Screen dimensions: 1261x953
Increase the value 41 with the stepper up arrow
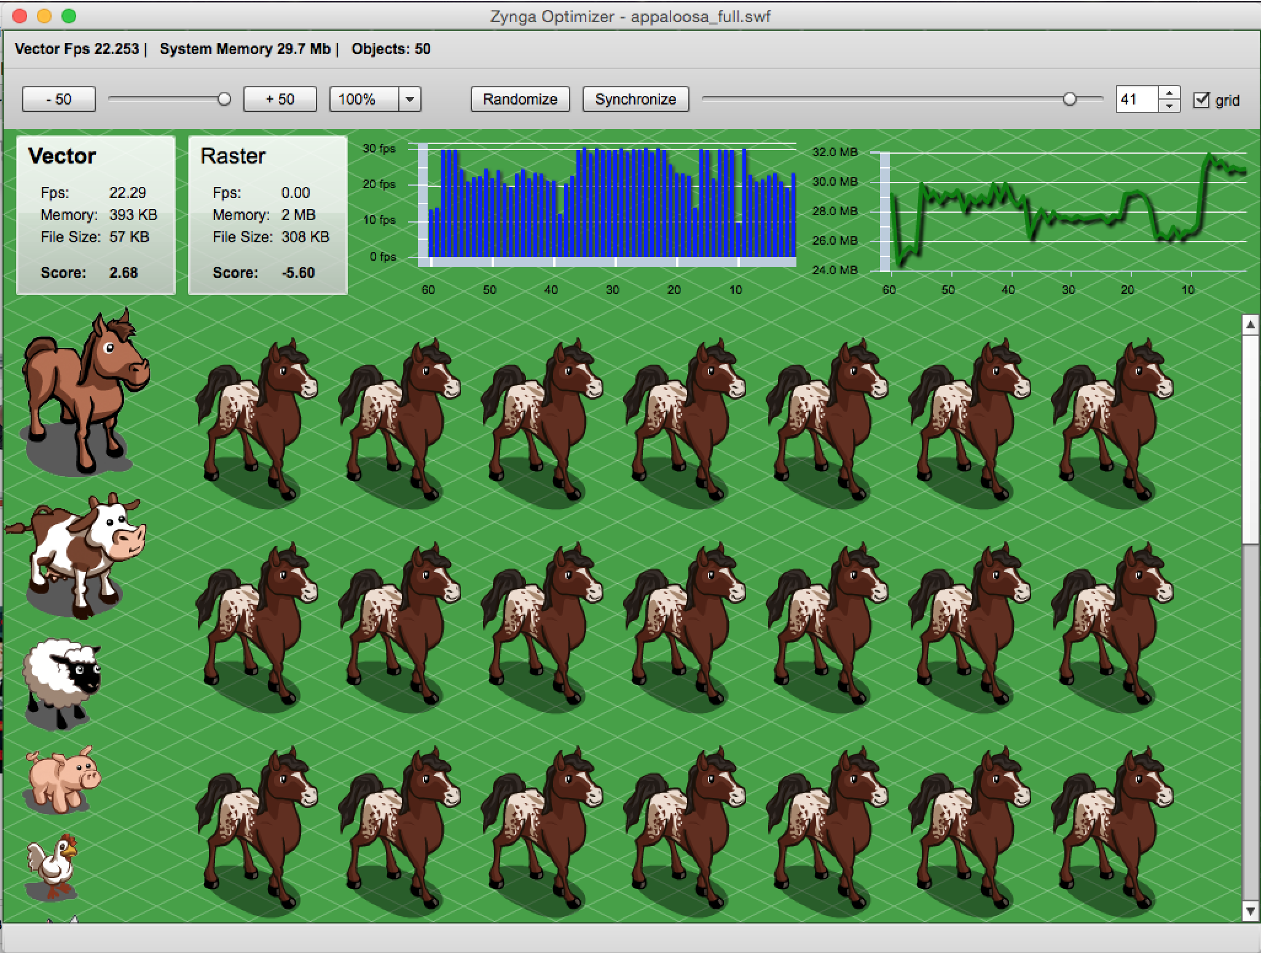1169,93
